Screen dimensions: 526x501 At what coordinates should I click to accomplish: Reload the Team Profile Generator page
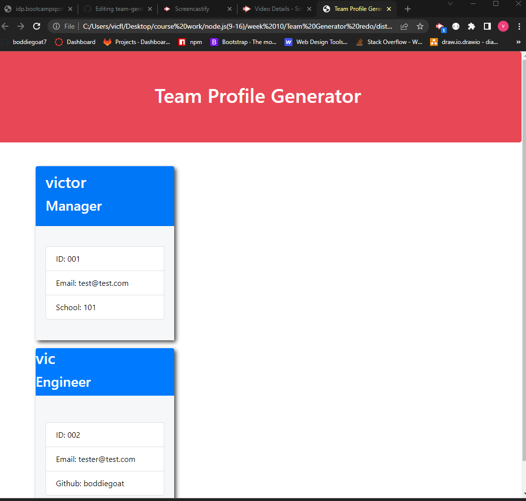(x=37, y=26)
